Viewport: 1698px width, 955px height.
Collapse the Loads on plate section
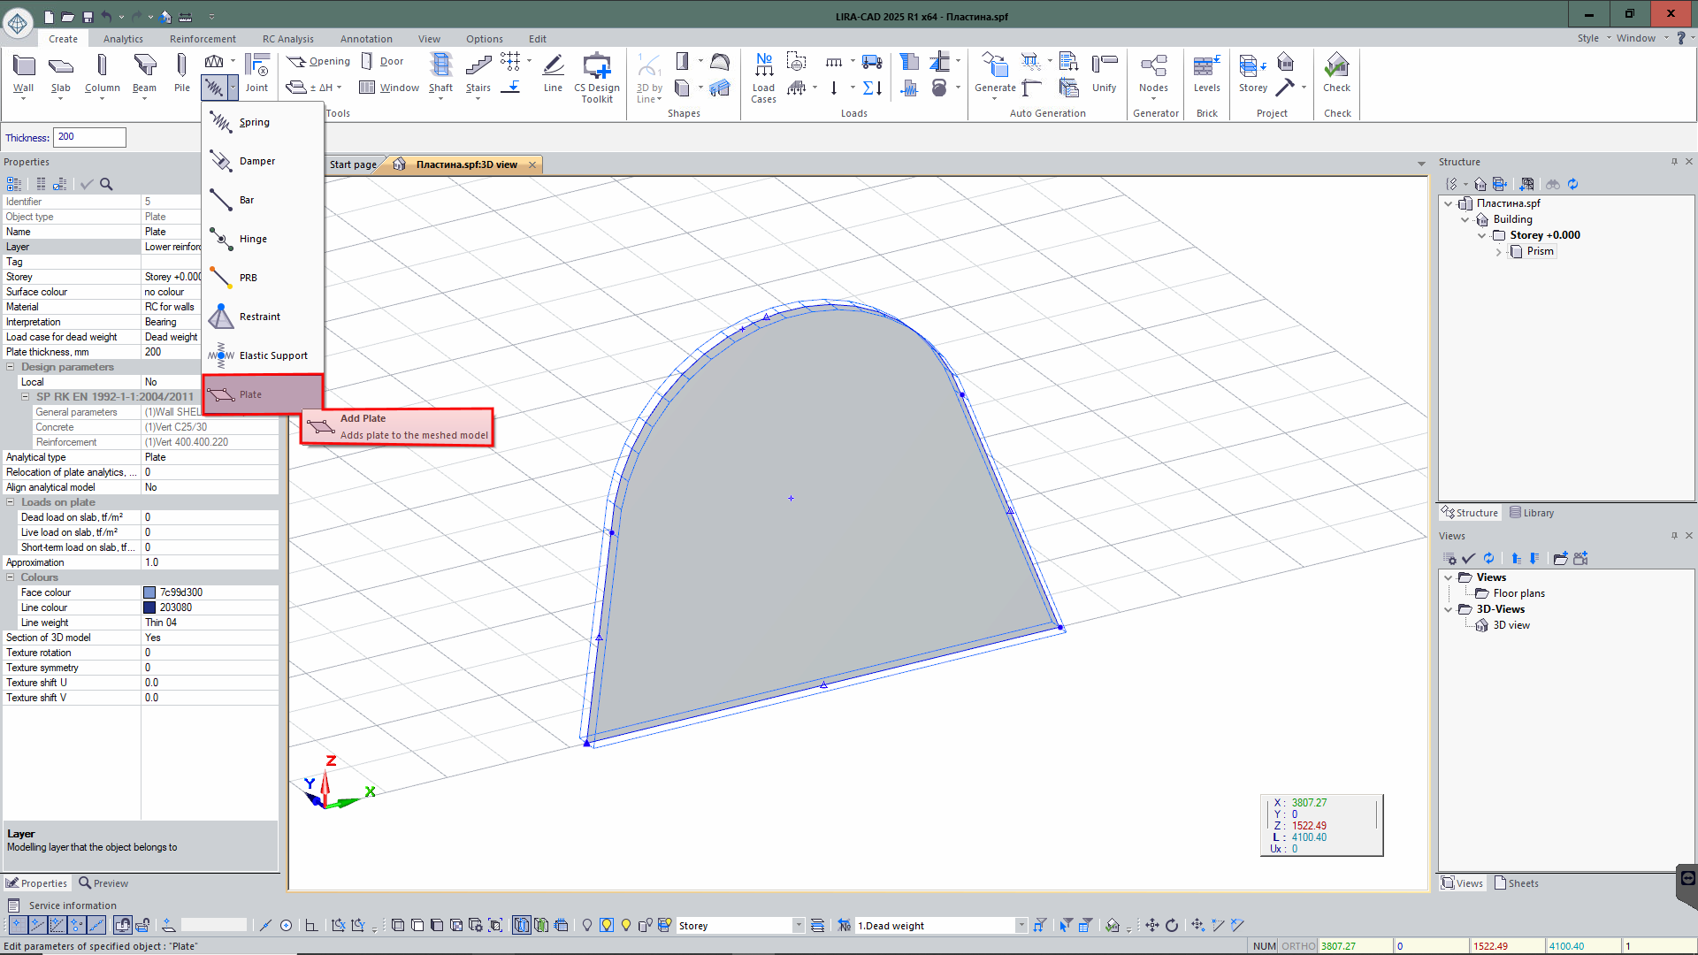(x=11, y=502)
